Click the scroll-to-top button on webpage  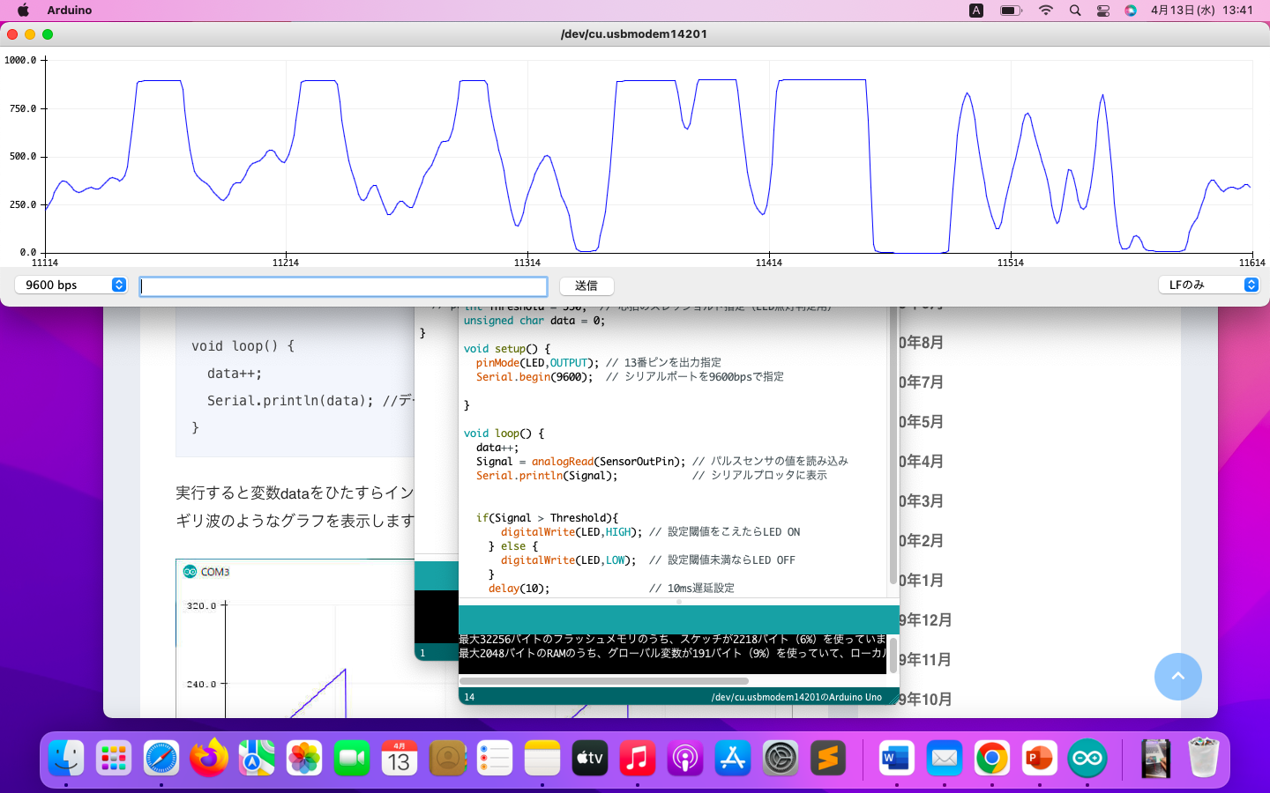pos(1178,677)
